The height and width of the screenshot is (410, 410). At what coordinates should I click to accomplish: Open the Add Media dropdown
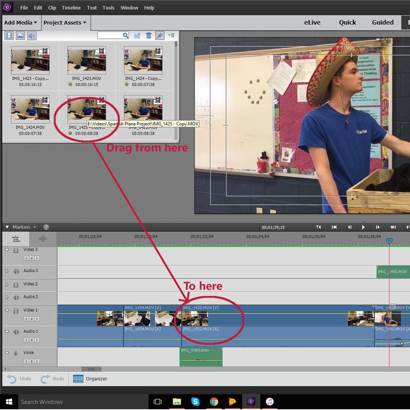tap(20, 23)
